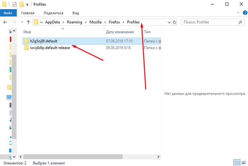The height and width of the screenshot is (166, 248).
Task: Click the magnifier search icon
Action: [x=240, y=22]
